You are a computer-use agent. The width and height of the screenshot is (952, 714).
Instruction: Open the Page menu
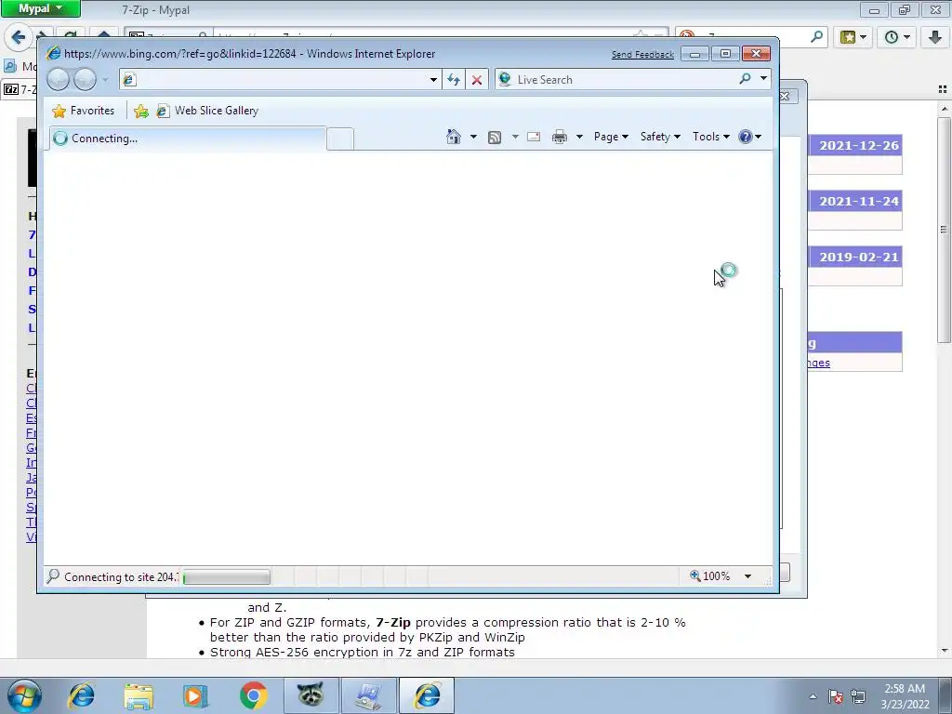611,137
